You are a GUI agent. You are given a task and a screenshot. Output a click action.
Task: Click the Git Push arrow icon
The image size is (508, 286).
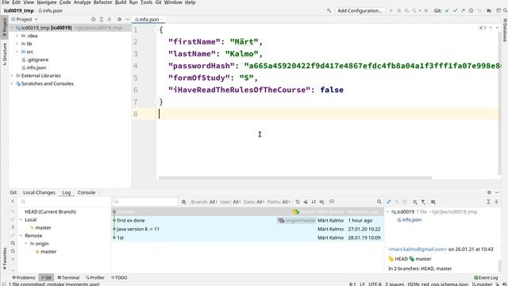463,10
